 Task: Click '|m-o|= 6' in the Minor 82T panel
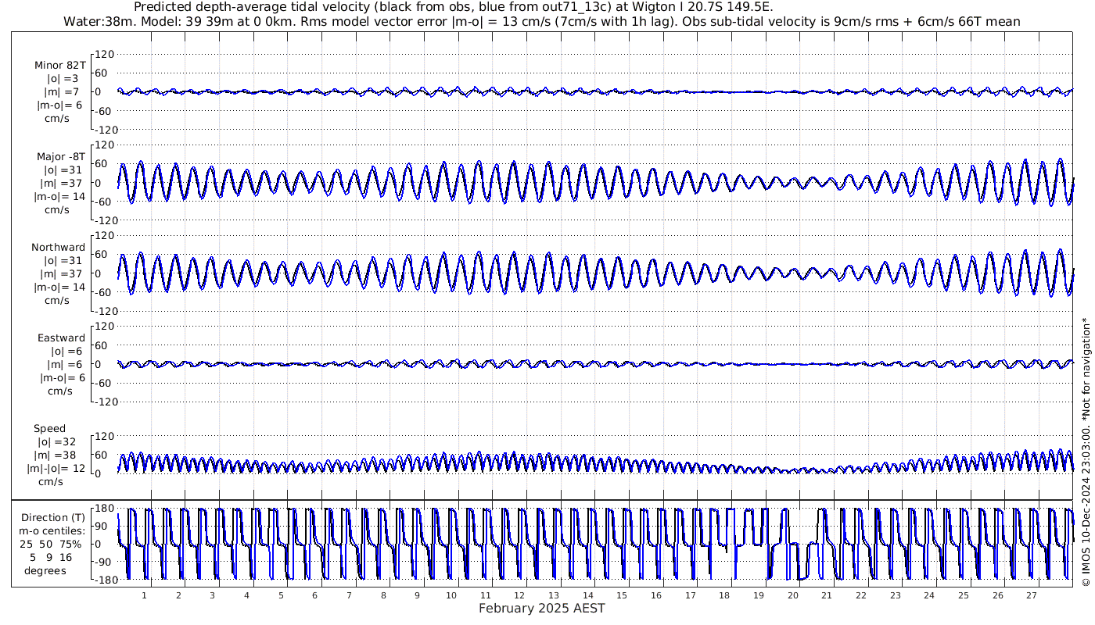coord(60,105)
